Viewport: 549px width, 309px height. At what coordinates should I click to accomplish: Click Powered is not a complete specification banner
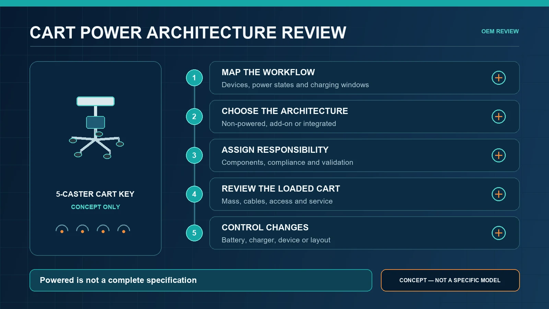pos(201,280)
